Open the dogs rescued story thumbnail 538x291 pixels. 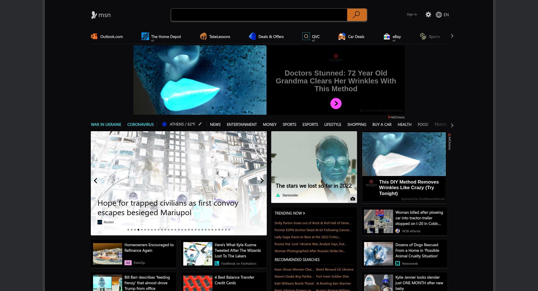(x=379, y=254)
